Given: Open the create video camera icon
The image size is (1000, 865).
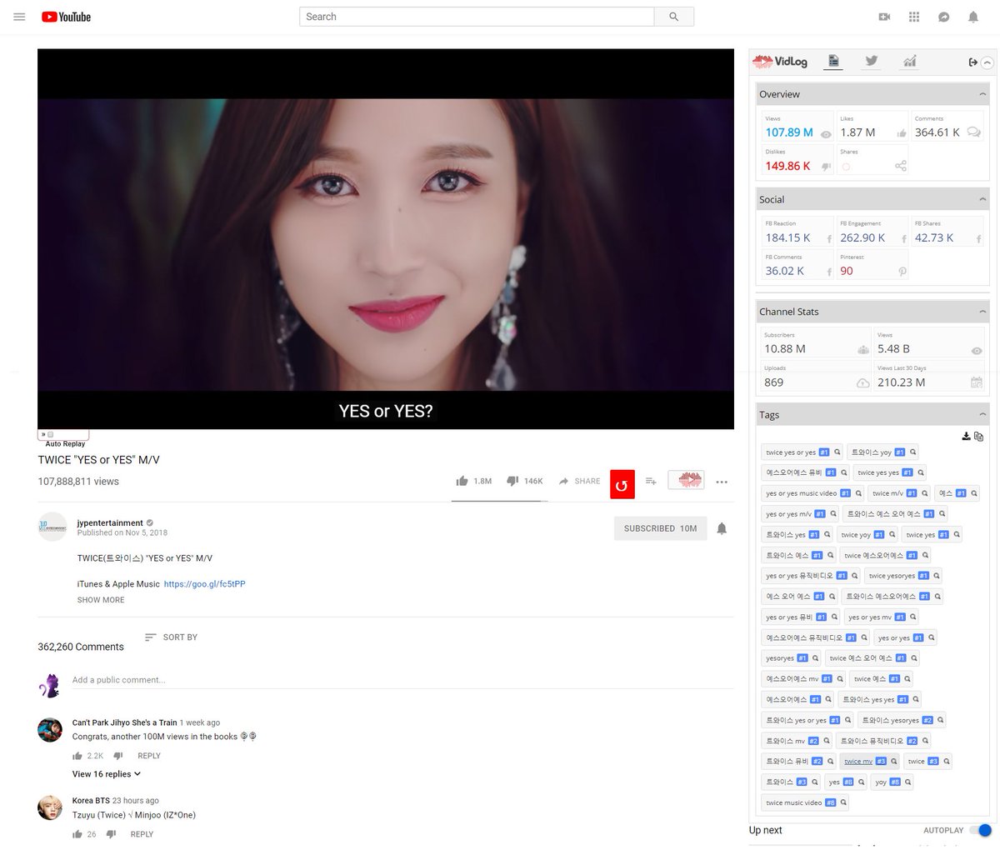Looking at the screenshot, I should pyautogui.click(x=884, y=17).
